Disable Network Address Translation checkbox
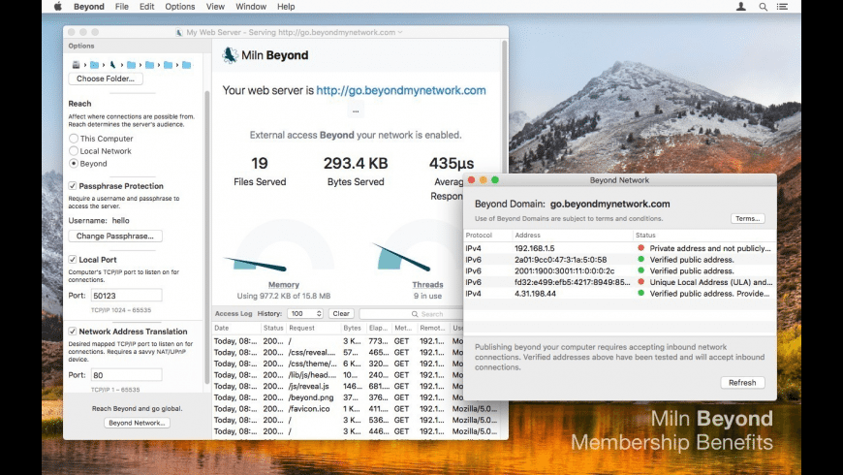The image size is (843, 475). tap(73, 332)
